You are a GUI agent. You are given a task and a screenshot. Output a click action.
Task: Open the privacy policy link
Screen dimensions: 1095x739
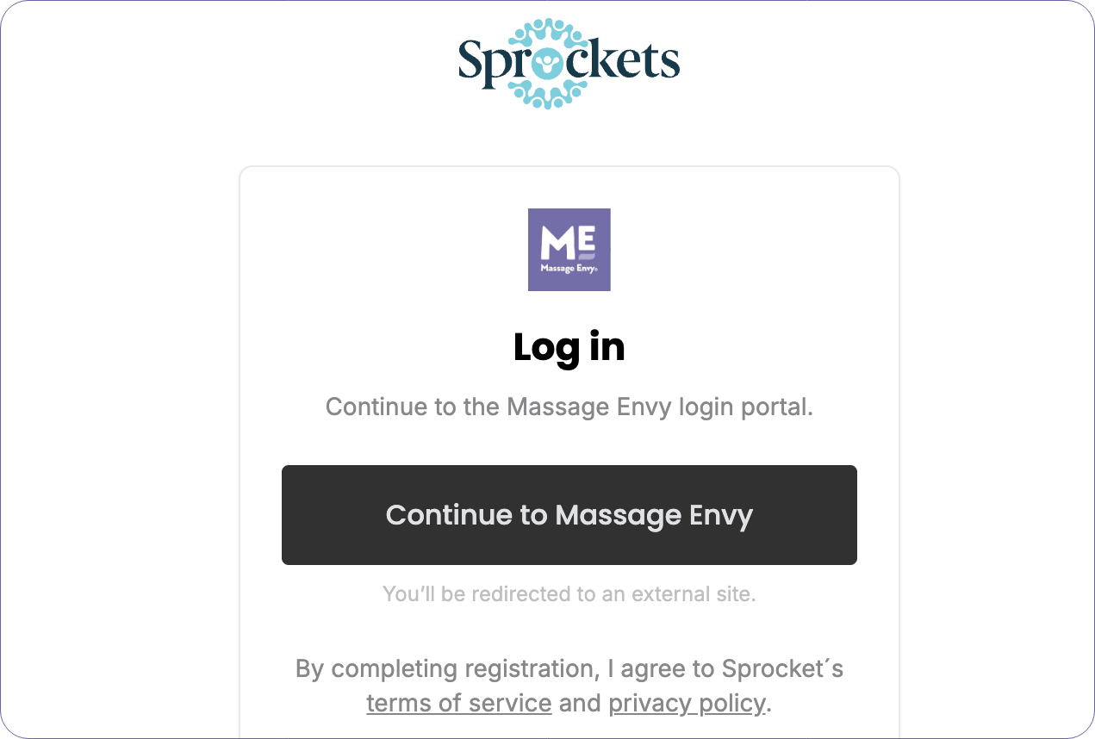687,704
